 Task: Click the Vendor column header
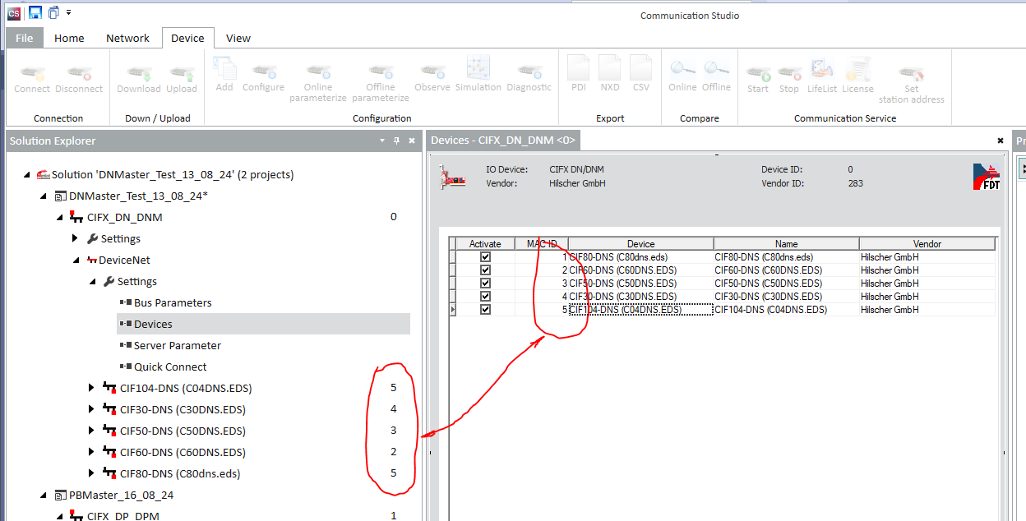(x=927, y=244)
